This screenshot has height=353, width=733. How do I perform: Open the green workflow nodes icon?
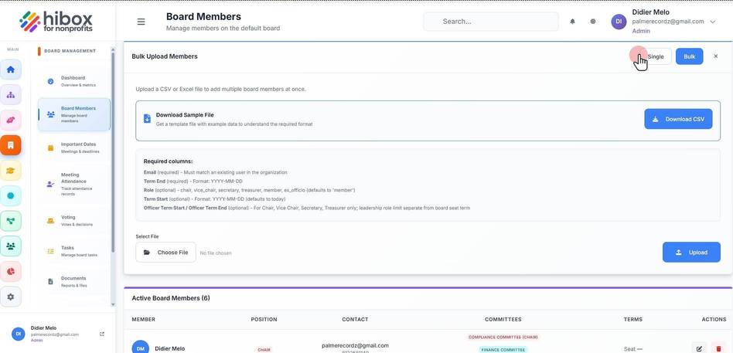11,221
